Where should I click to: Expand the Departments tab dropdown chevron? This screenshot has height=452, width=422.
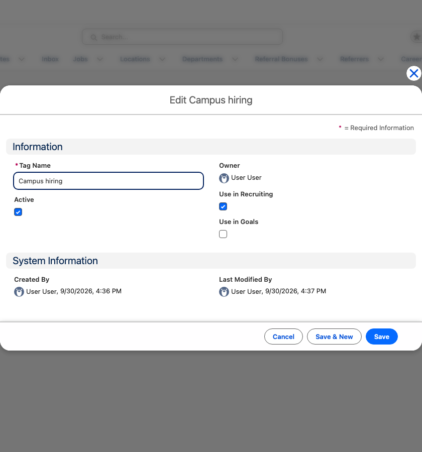tap(235, 59)
